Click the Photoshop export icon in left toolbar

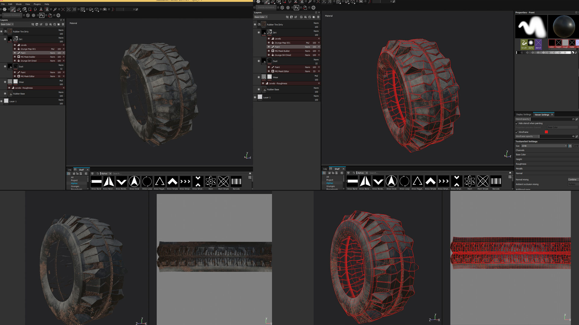point(42,15)
